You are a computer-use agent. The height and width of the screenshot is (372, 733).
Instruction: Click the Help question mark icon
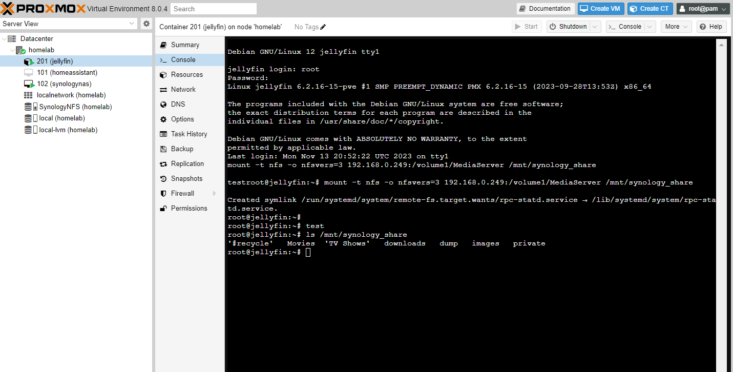[703, 27]
